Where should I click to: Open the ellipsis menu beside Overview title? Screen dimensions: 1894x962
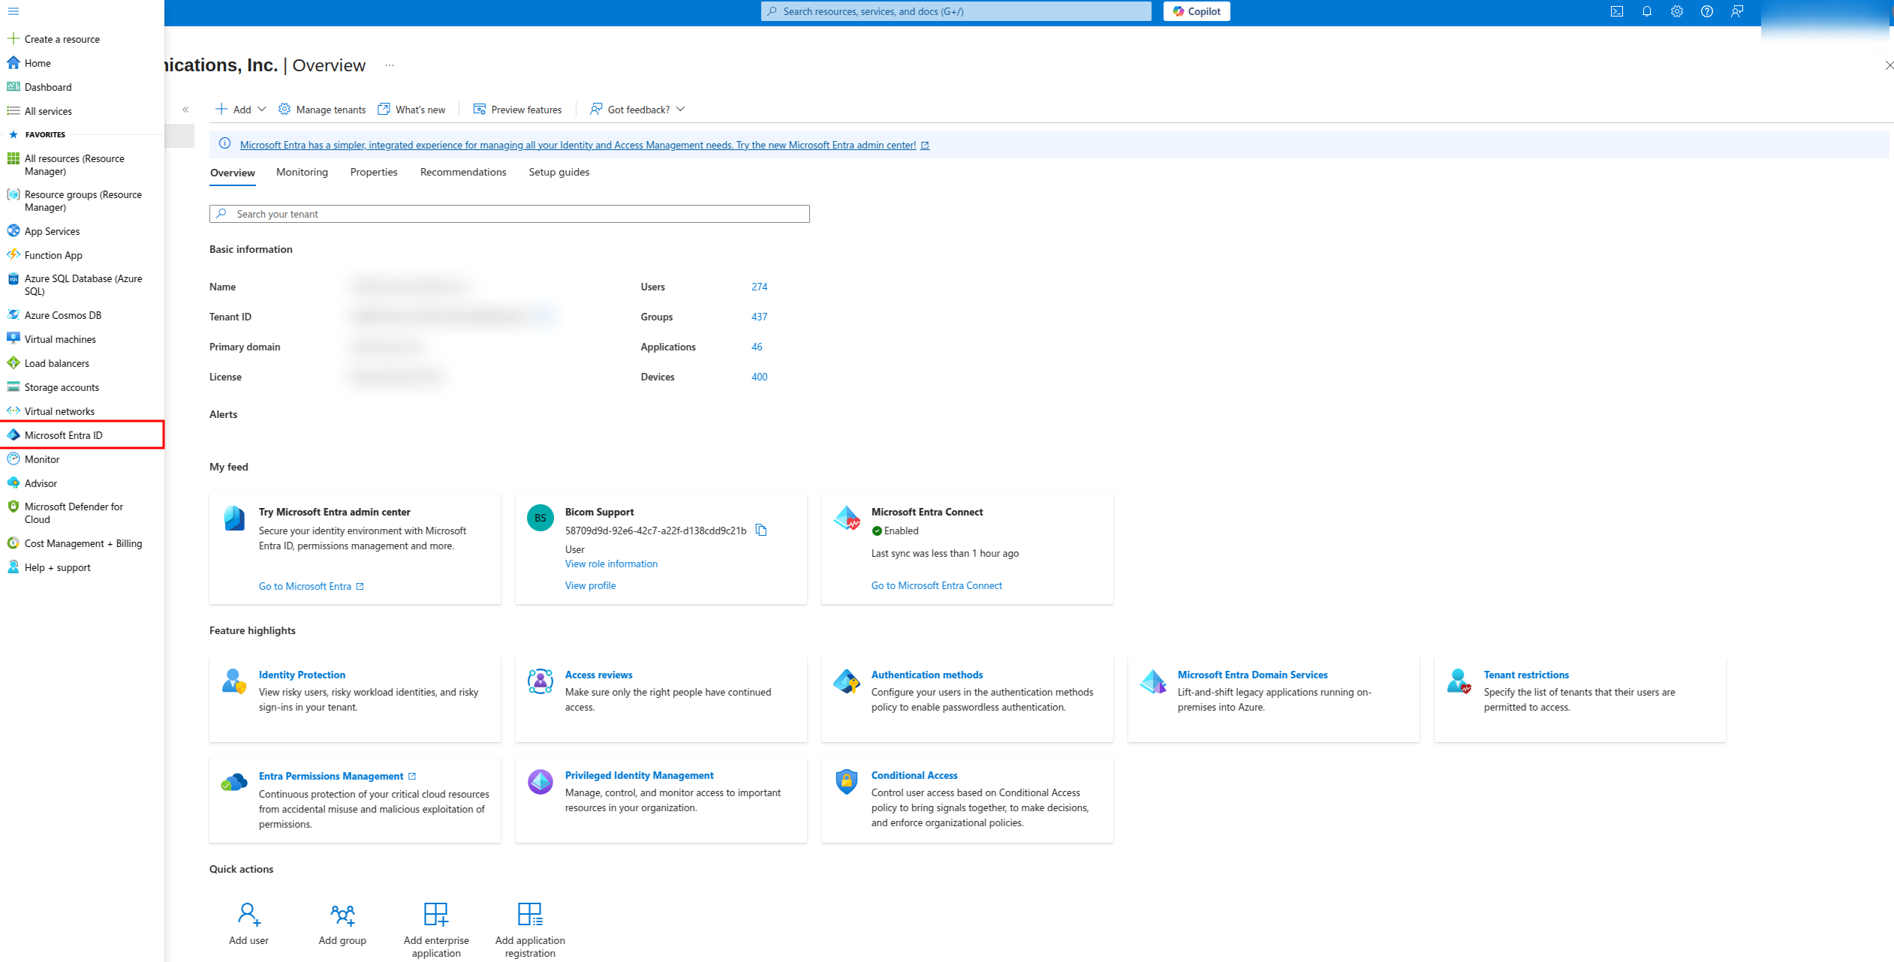(x=390, y=65)
